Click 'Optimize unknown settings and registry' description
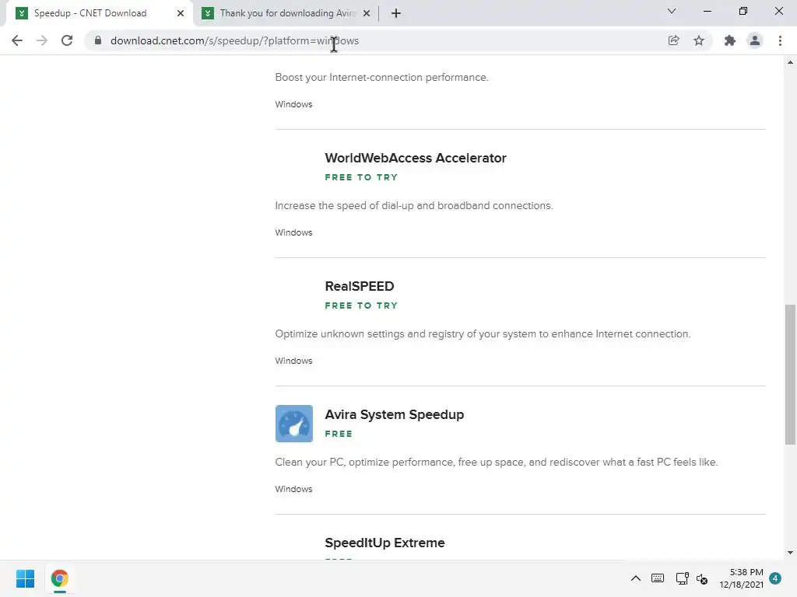Screen dimensions: 797x597 [x=483, y=334]
